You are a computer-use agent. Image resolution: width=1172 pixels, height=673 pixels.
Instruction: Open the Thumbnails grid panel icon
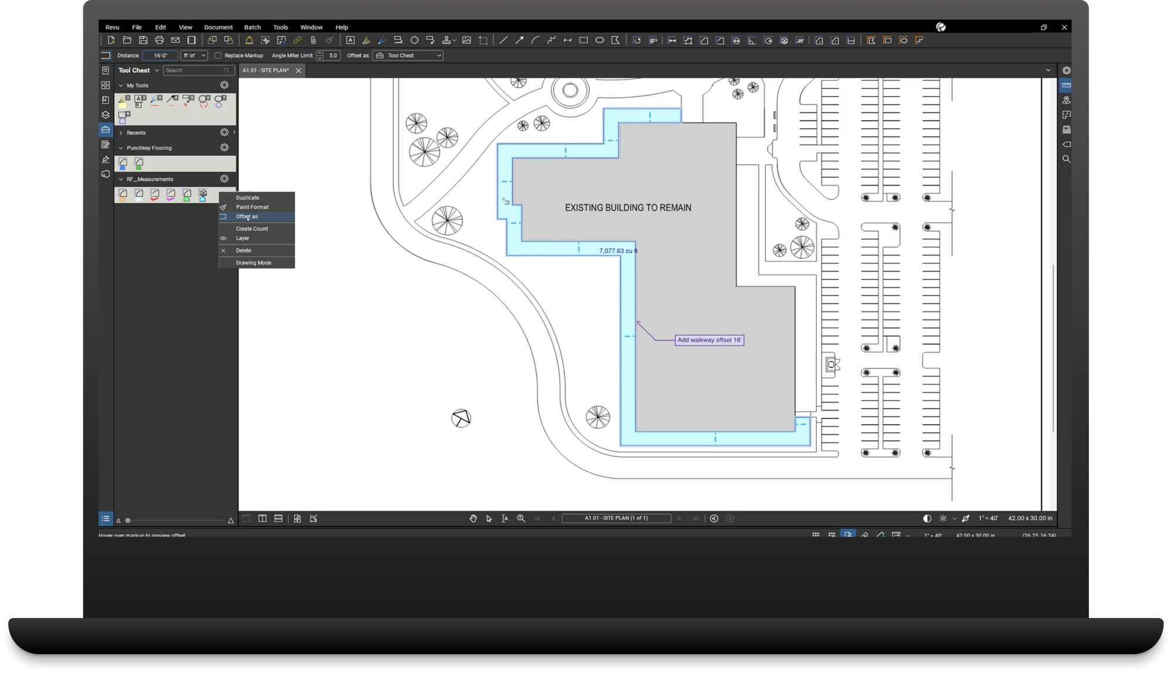[x=105, y=86]
